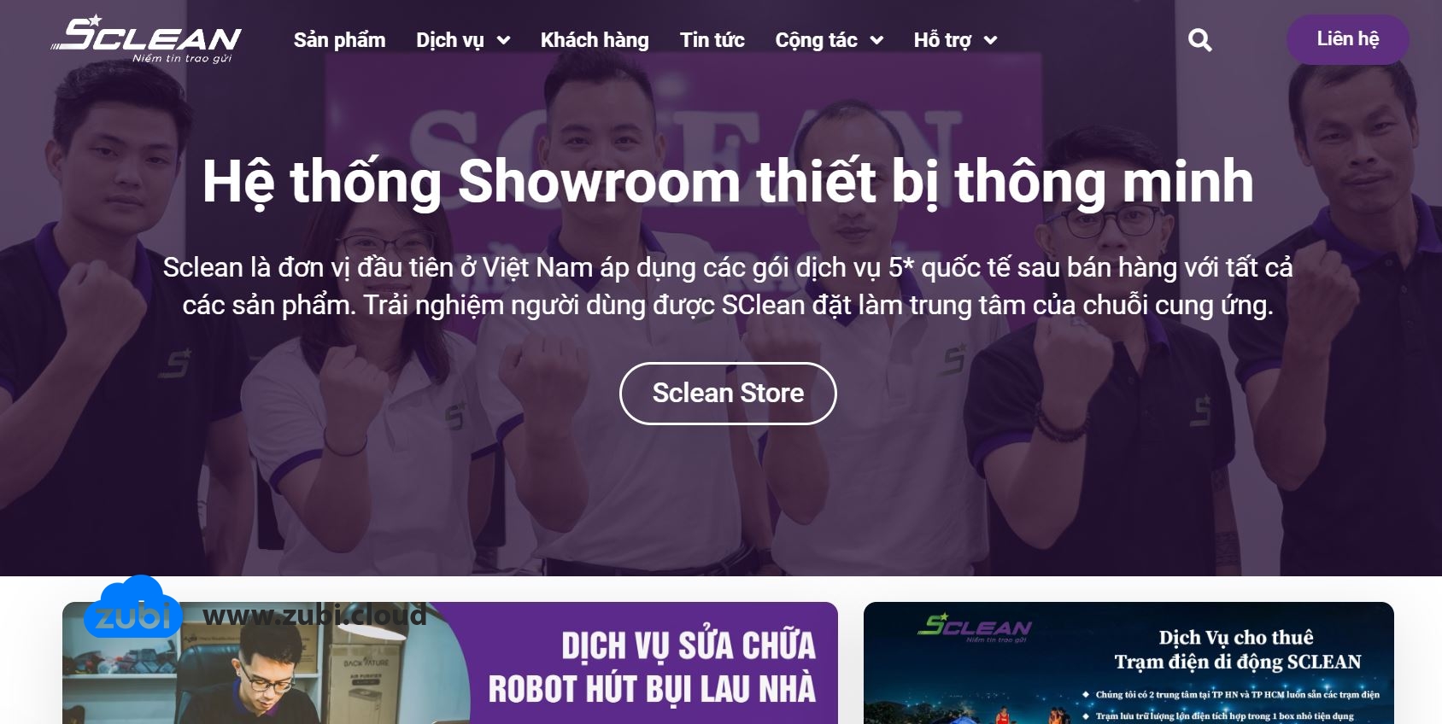Open the Khách hàng menu item

click(595, 40)
